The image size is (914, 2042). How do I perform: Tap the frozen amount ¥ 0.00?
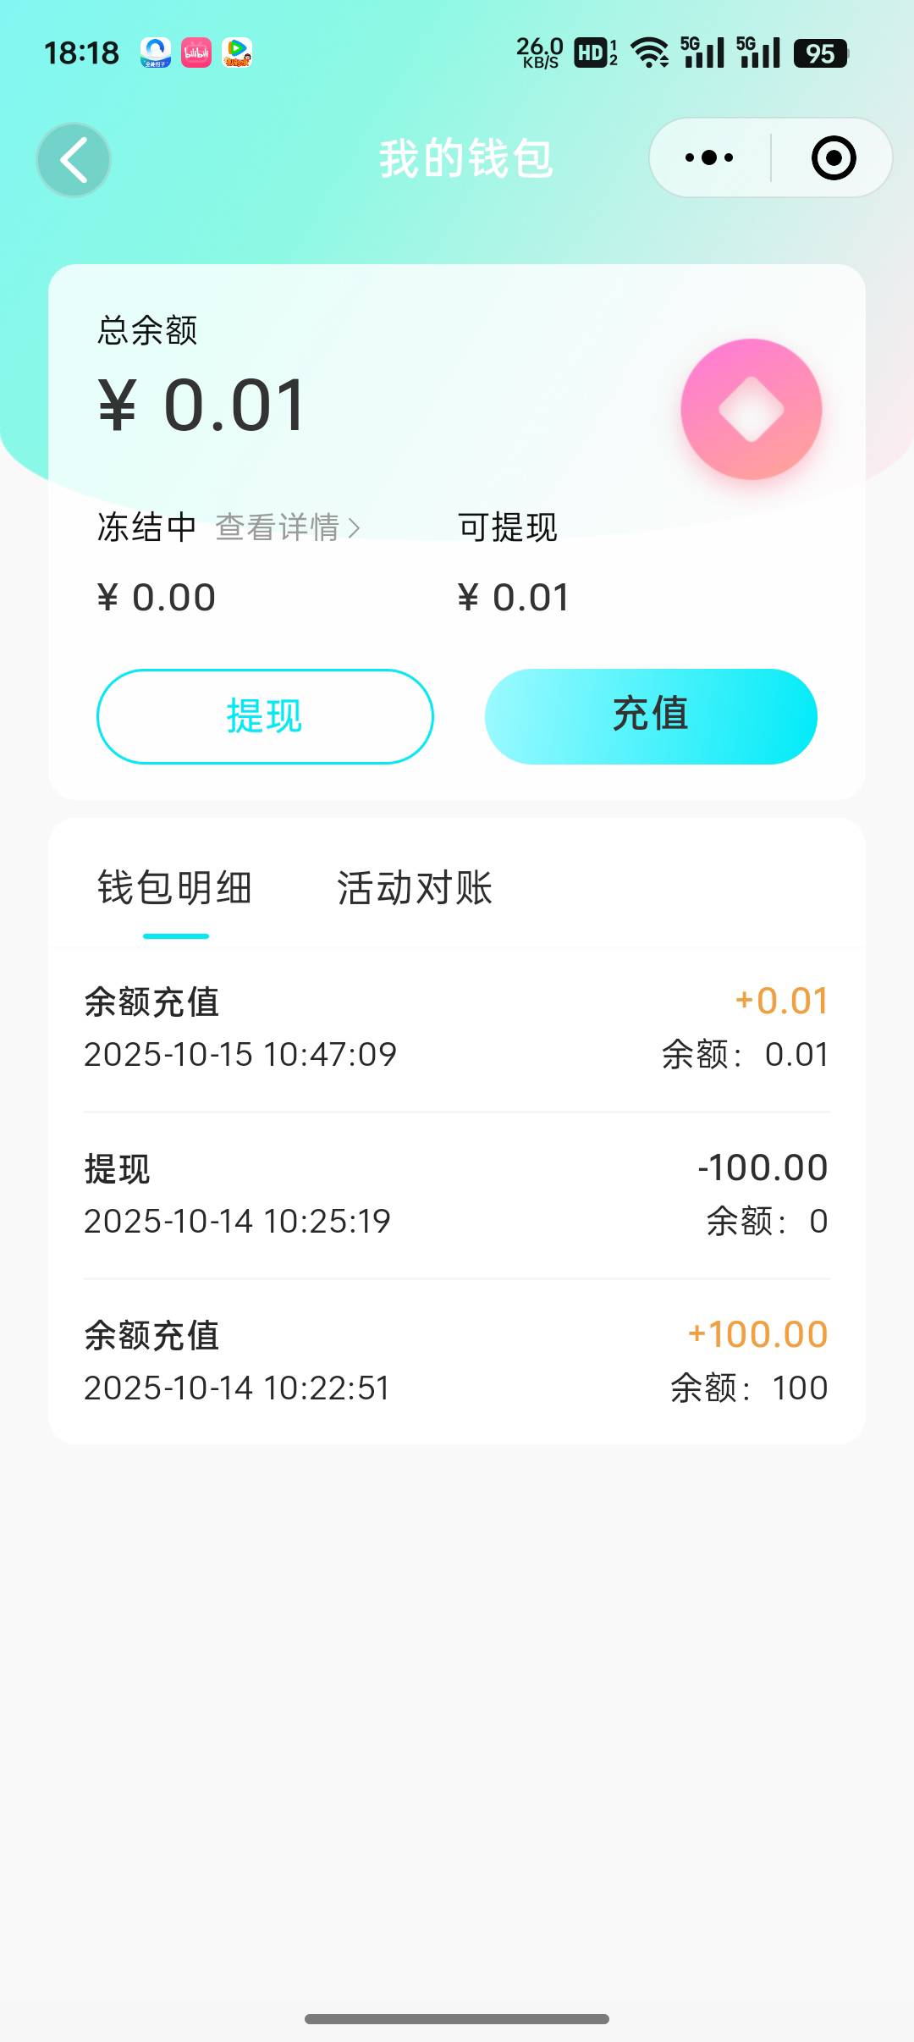point(157,598)
